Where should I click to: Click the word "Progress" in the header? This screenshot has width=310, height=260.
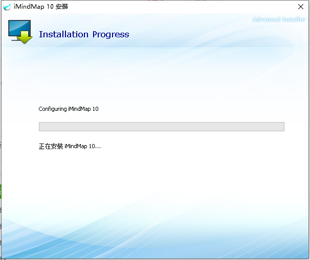click(110, 35)
